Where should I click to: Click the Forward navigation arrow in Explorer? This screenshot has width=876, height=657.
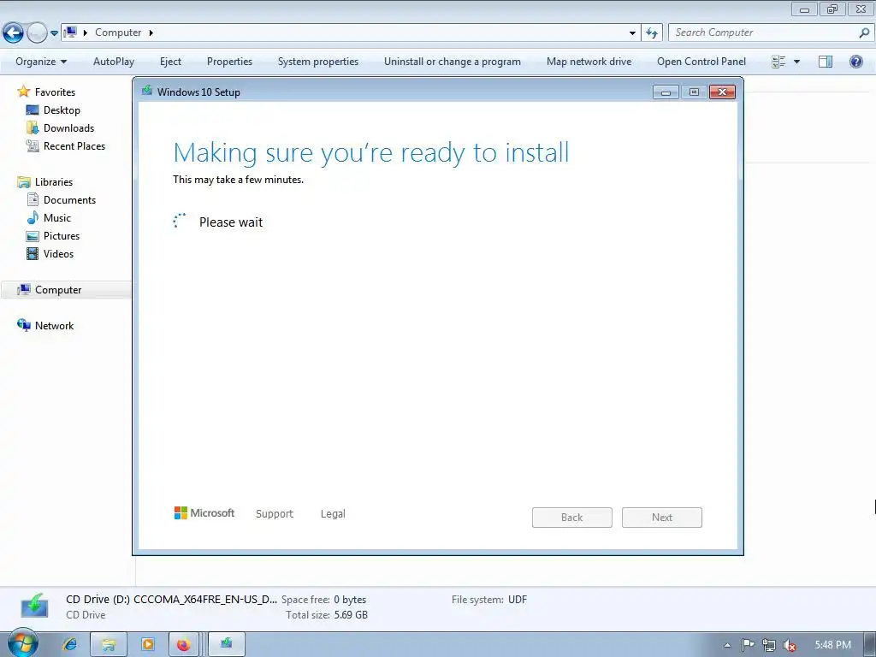pyautogui.click(x=37, y=33)
